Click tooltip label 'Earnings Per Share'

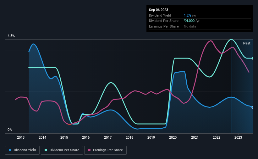click(164, 26)
